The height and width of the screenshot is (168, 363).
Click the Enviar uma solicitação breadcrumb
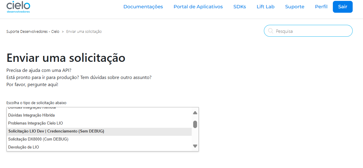[84, 31]
